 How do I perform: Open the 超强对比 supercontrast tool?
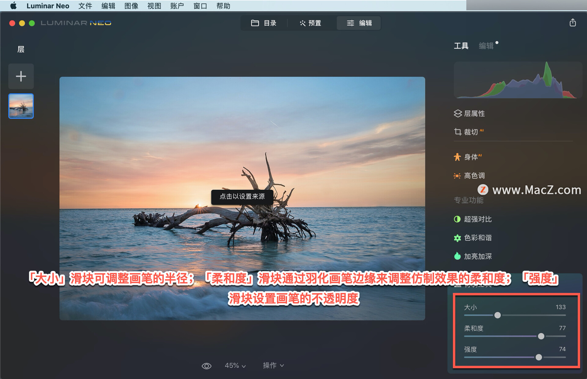pyautogui.click(x=473, y=219)
